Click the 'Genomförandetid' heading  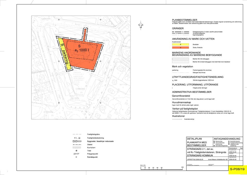click(x=181, y=96)
